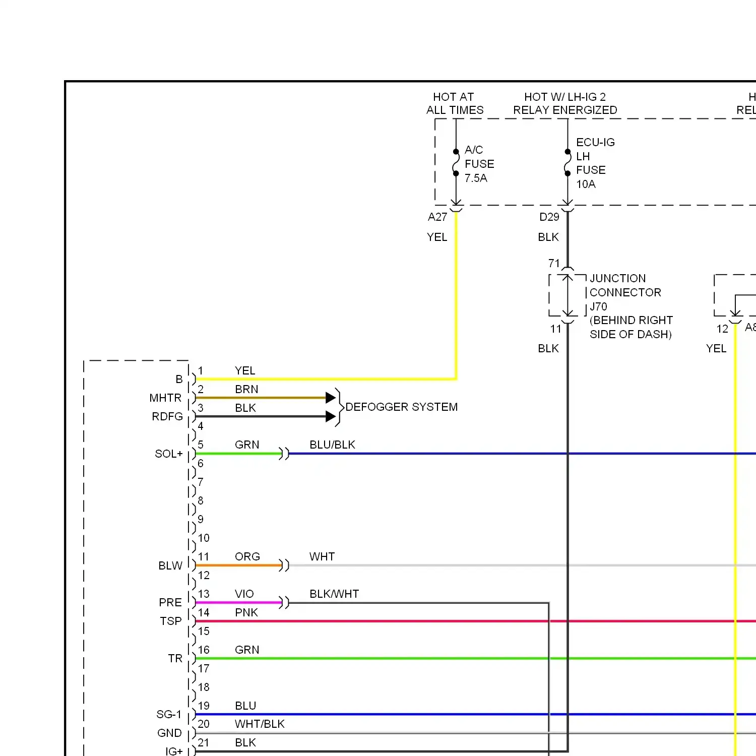
Task: Select the ORG wire label on pin 11
Action: [x=247, y=556]
